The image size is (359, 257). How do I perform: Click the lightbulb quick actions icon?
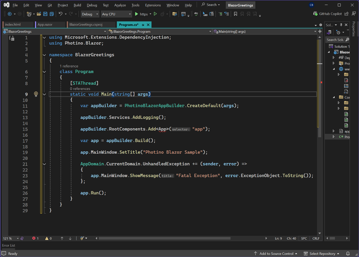coord(36,94)
